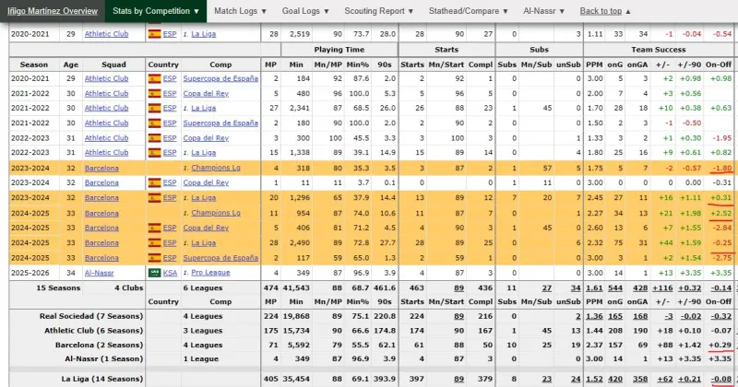Click Spain flag in 2020-2021 Supercopa row

pos(154,79)
